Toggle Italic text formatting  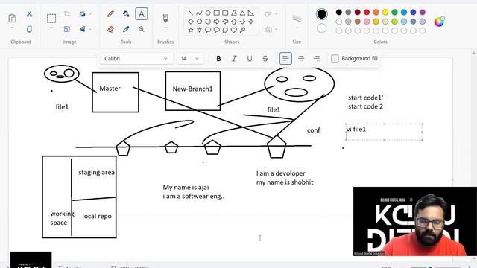tap(234, 58)
